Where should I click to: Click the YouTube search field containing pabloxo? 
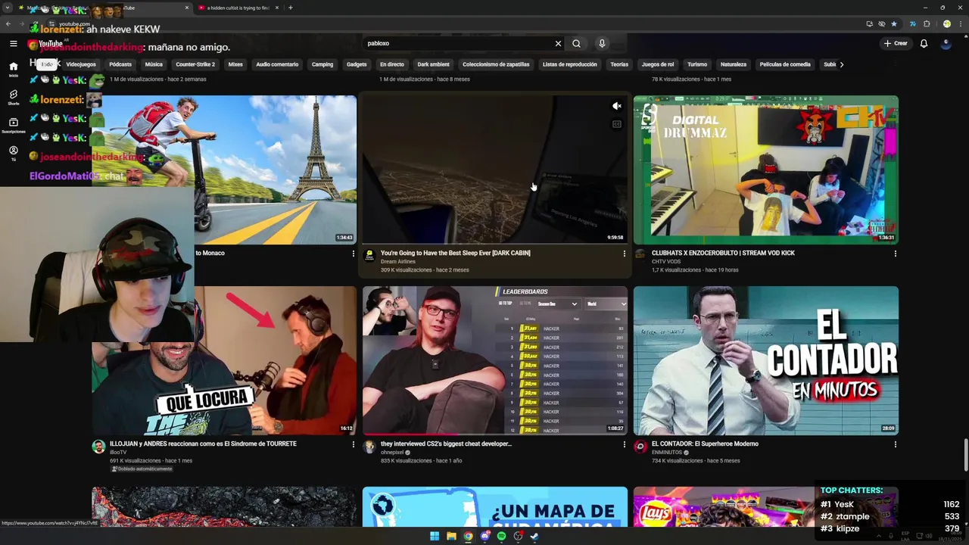[x=457, y=43]
